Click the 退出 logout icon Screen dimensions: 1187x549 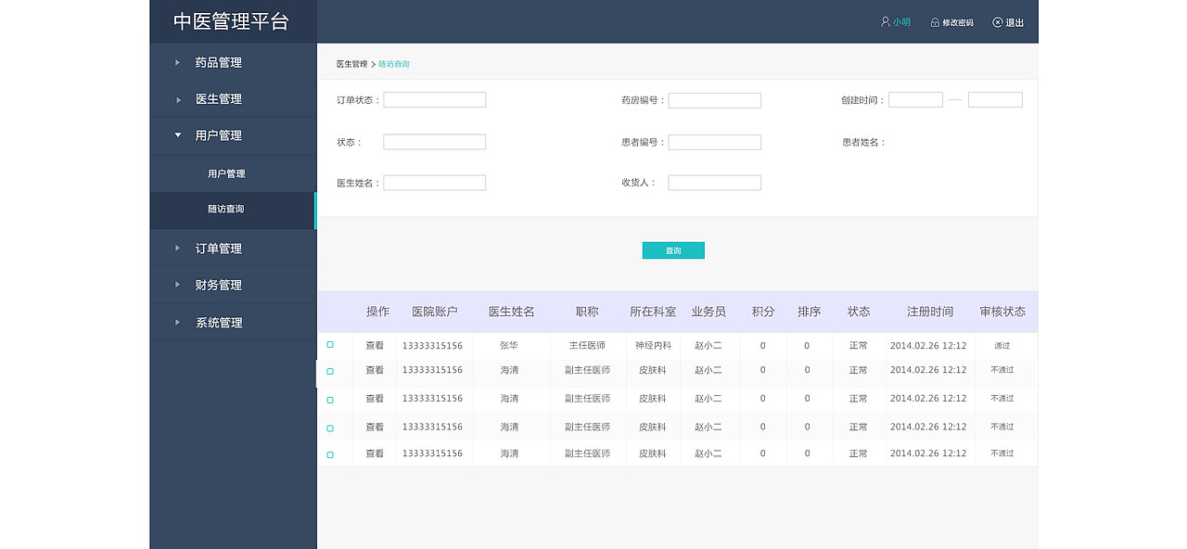pos(997,21)
